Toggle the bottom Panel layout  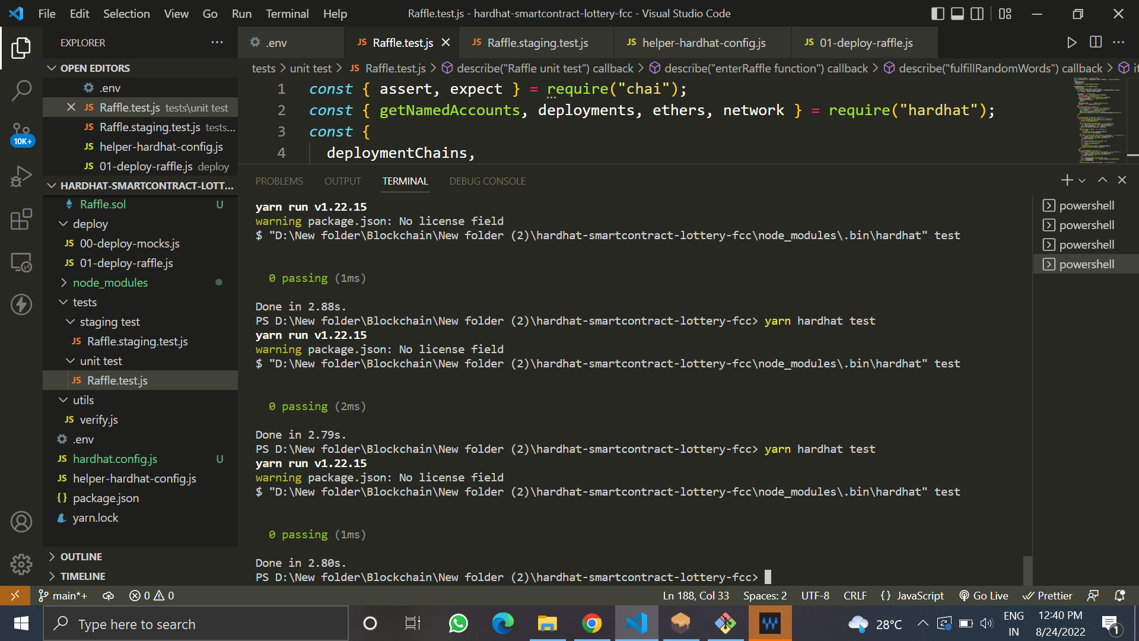click(x=957, y=14)
